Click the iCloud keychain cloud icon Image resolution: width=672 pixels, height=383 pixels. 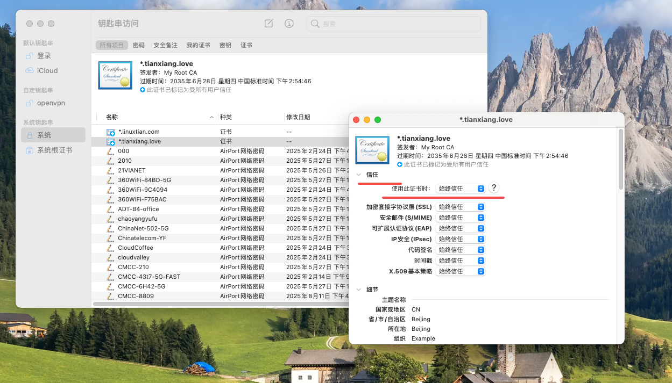tap(30, 71)
